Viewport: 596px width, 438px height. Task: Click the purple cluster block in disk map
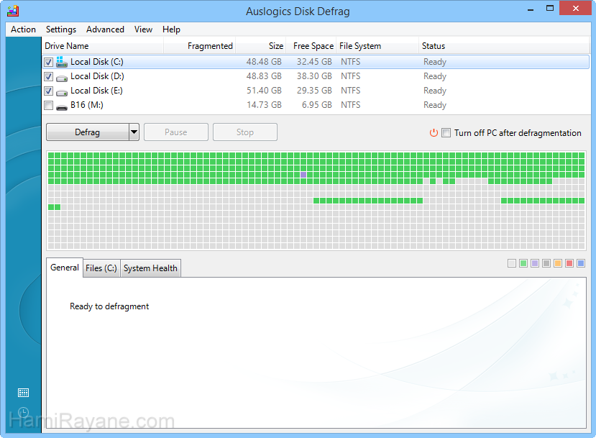pos(303,175)
